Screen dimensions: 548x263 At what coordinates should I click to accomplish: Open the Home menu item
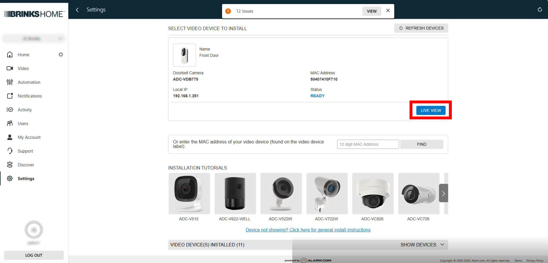(x=23, y=55)
